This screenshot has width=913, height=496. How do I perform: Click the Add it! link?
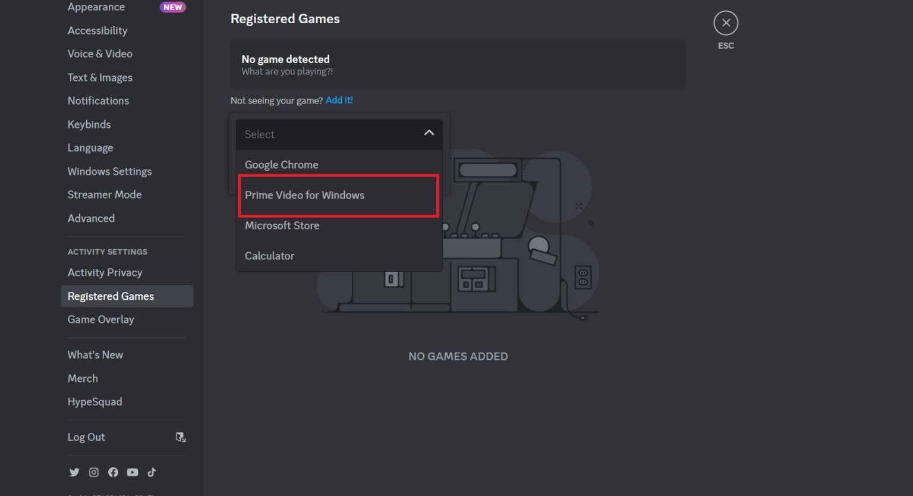click(339, 100)
